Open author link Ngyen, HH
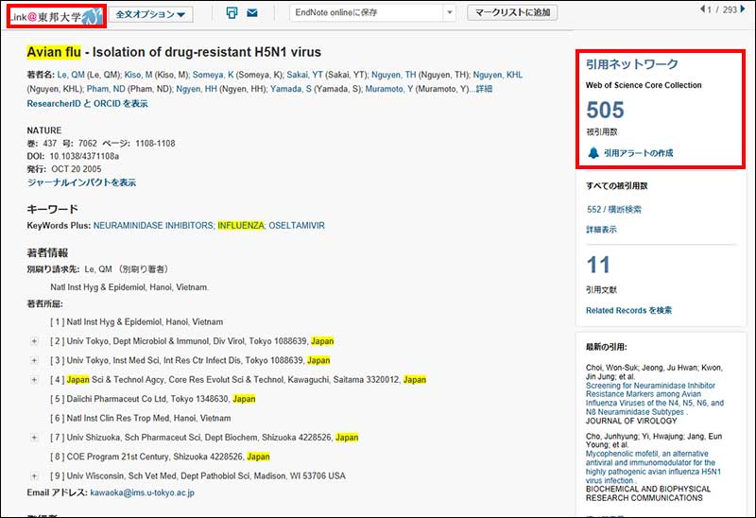 point(197,89)
